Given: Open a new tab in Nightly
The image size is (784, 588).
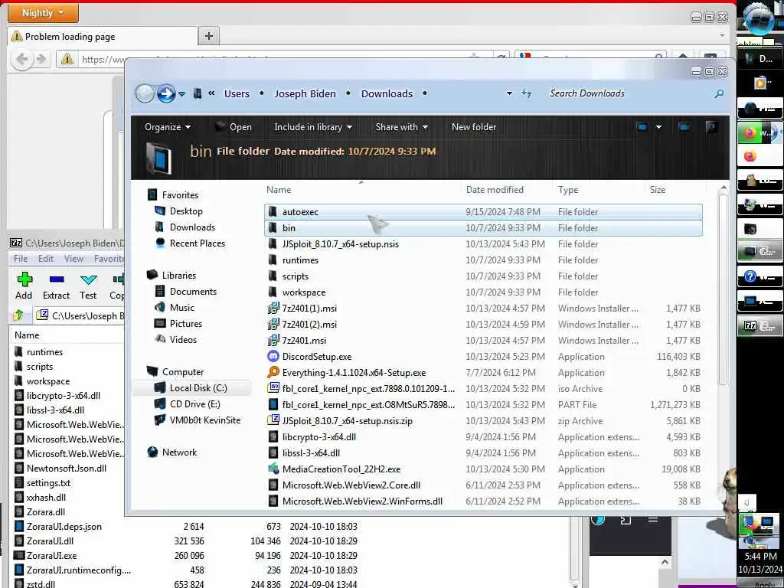Looking at the screenshot, I should coord(209,36).
